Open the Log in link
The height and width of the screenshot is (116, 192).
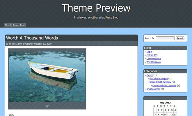click(149, 52)
